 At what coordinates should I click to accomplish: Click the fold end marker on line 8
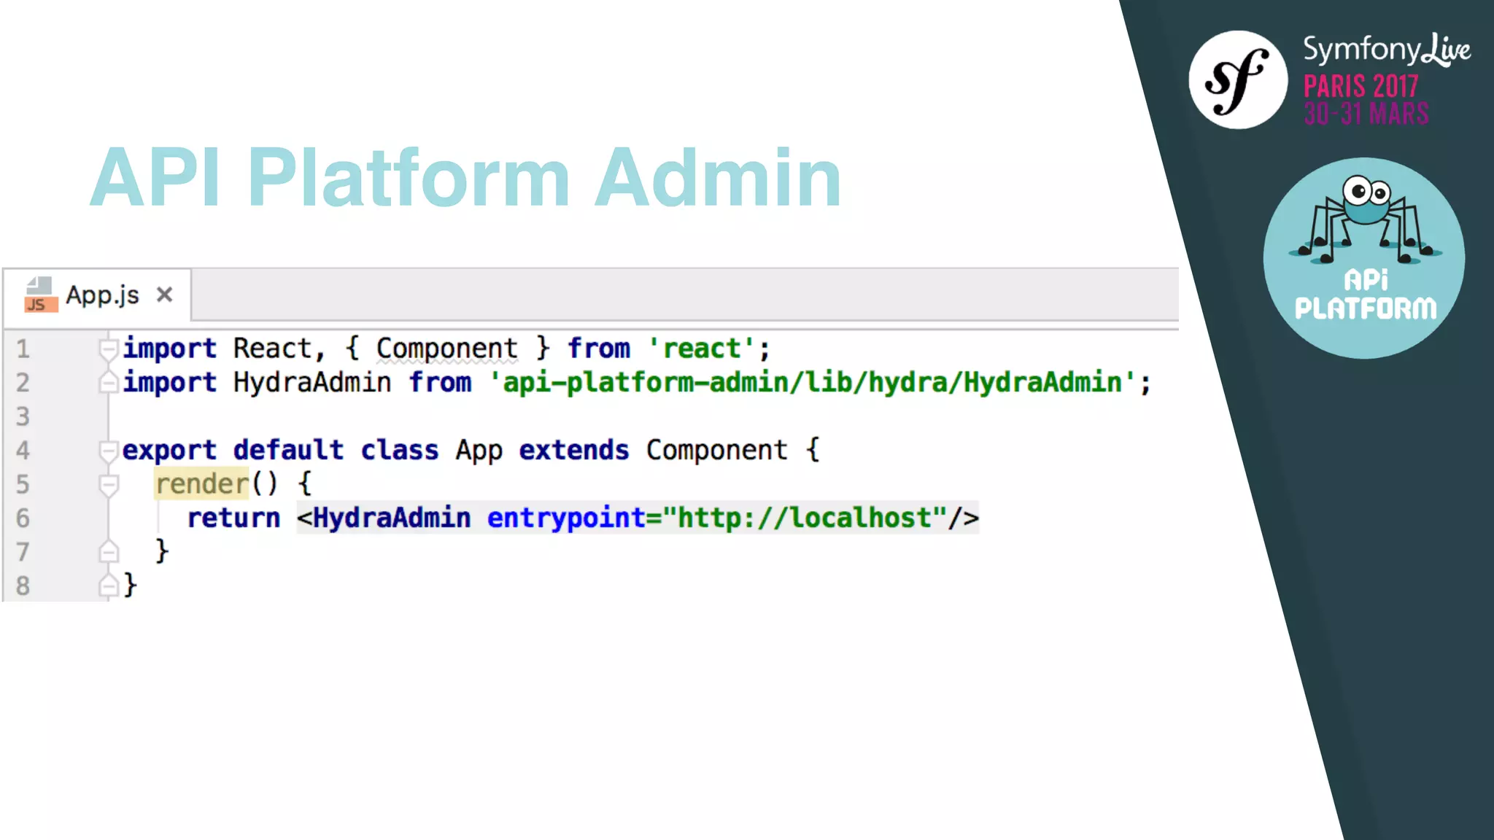point(108,585)
